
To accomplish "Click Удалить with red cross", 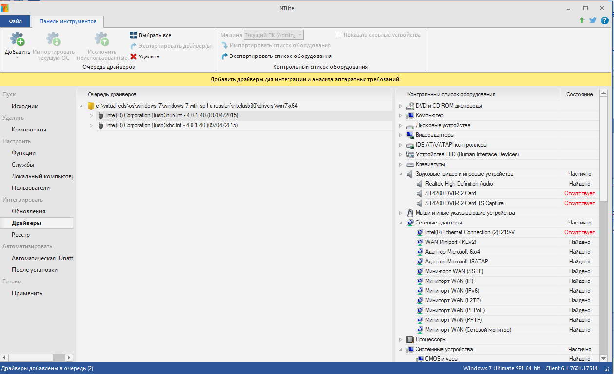I will coord(145,56).
